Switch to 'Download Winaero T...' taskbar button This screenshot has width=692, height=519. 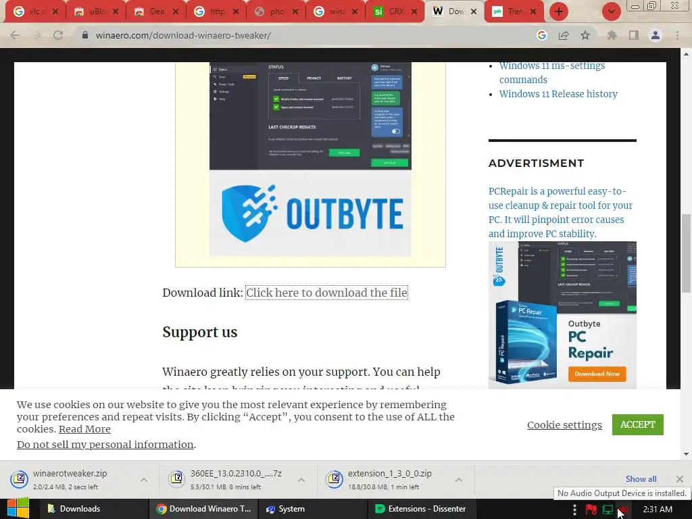(x=203, y=509)
